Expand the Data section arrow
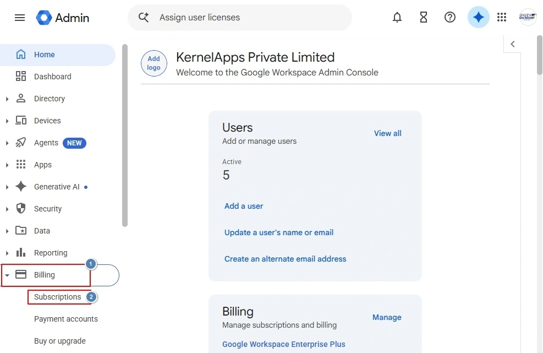 tap(7, 231)
